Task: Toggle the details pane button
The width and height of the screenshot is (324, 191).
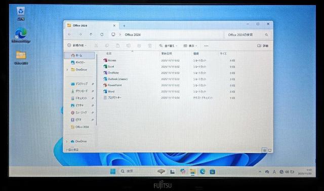Action: pos(263,46)
